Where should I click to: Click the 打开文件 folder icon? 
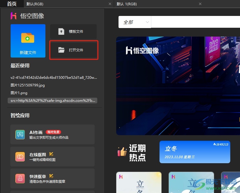61,50
